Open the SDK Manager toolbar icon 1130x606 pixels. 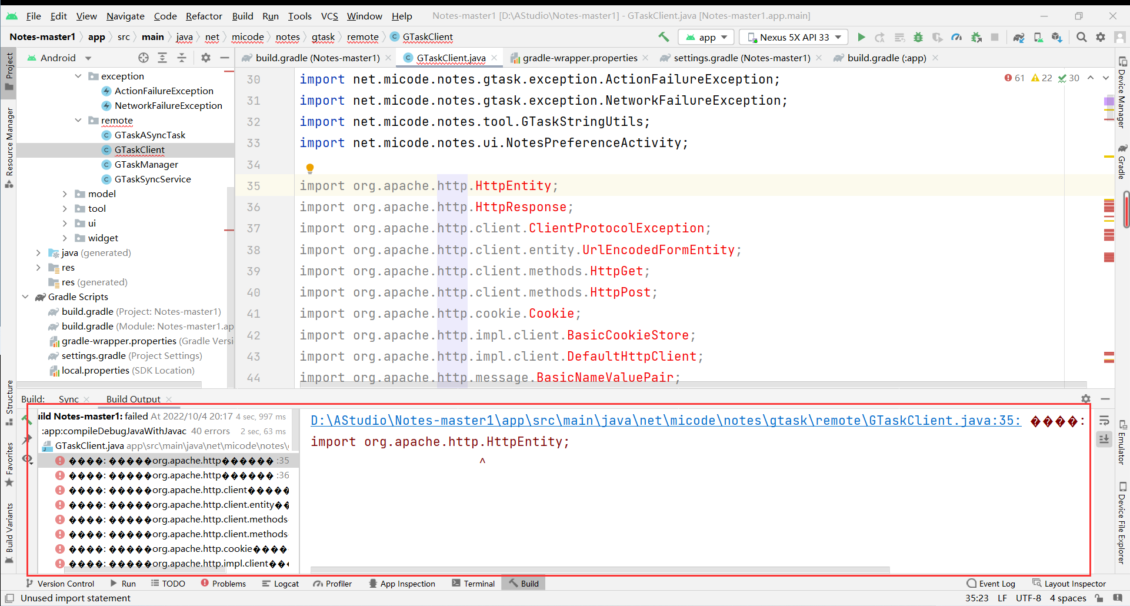1057,37
